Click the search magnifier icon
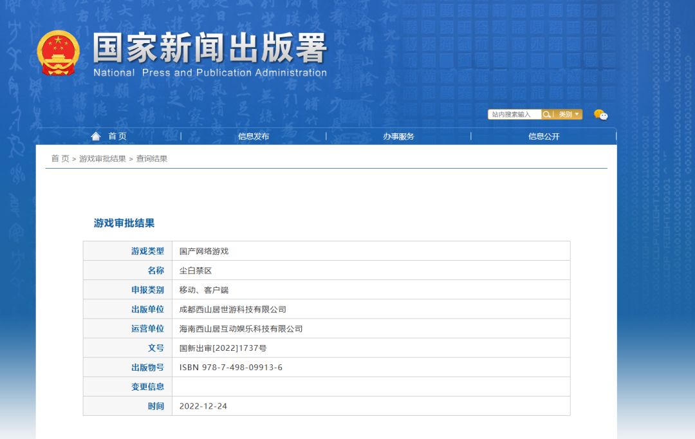 (547, 115)
